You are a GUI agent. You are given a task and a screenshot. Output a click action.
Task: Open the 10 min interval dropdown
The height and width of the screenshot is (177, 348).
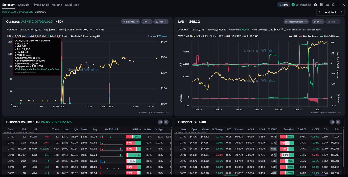[x=161, y=21]
